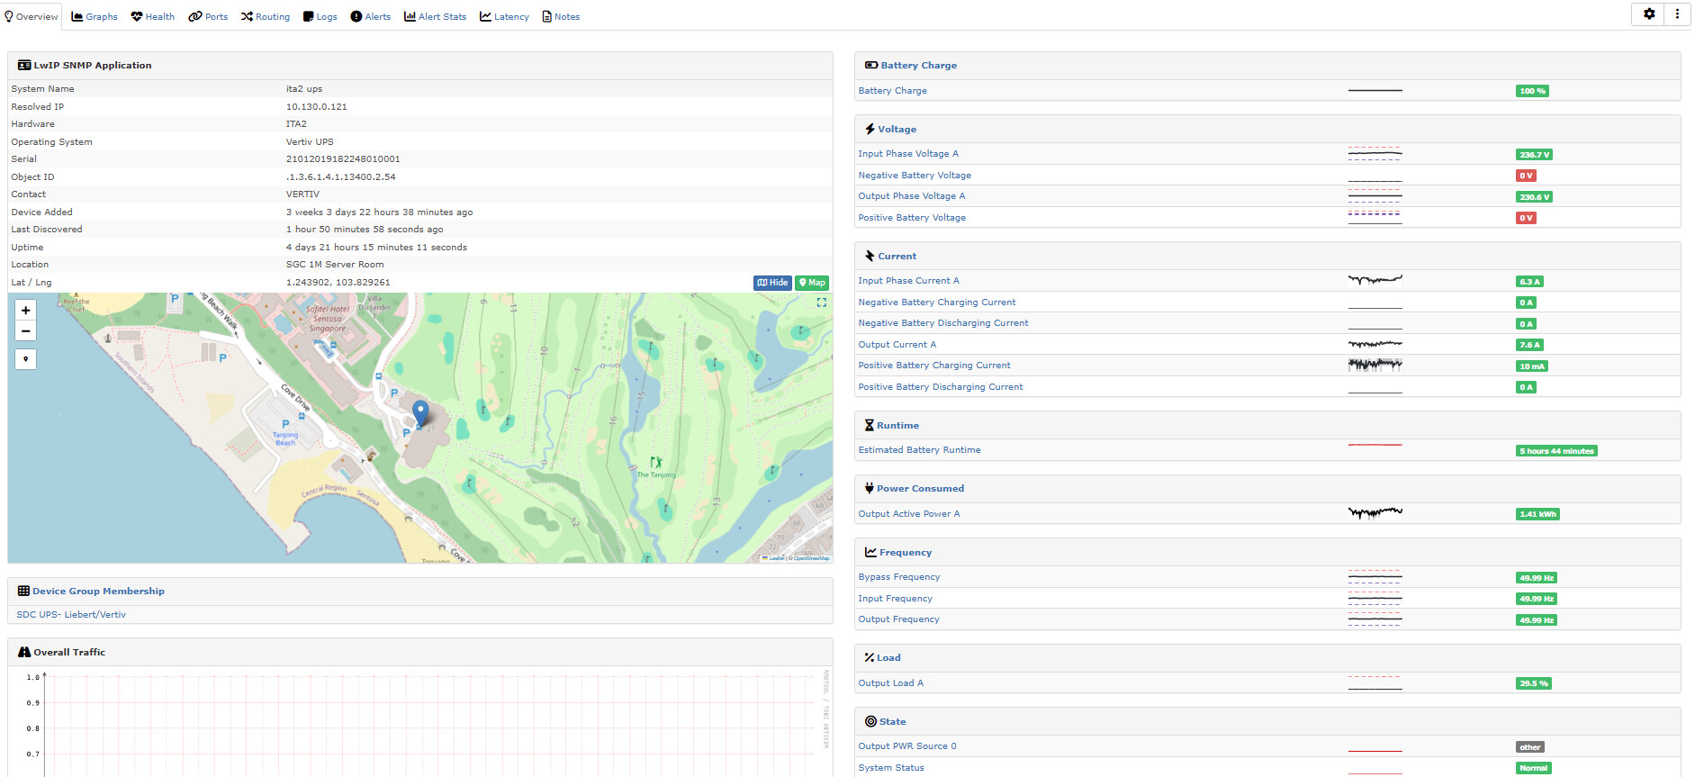Screen dimensions: 1695x777
Task: Zoom out on the map
Action: [25, 331]
